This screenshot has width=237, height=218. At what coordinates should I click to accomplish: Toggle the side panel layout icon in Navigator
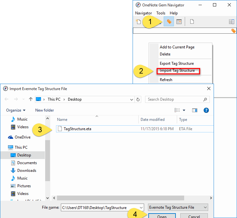click(x=232, y=21)
